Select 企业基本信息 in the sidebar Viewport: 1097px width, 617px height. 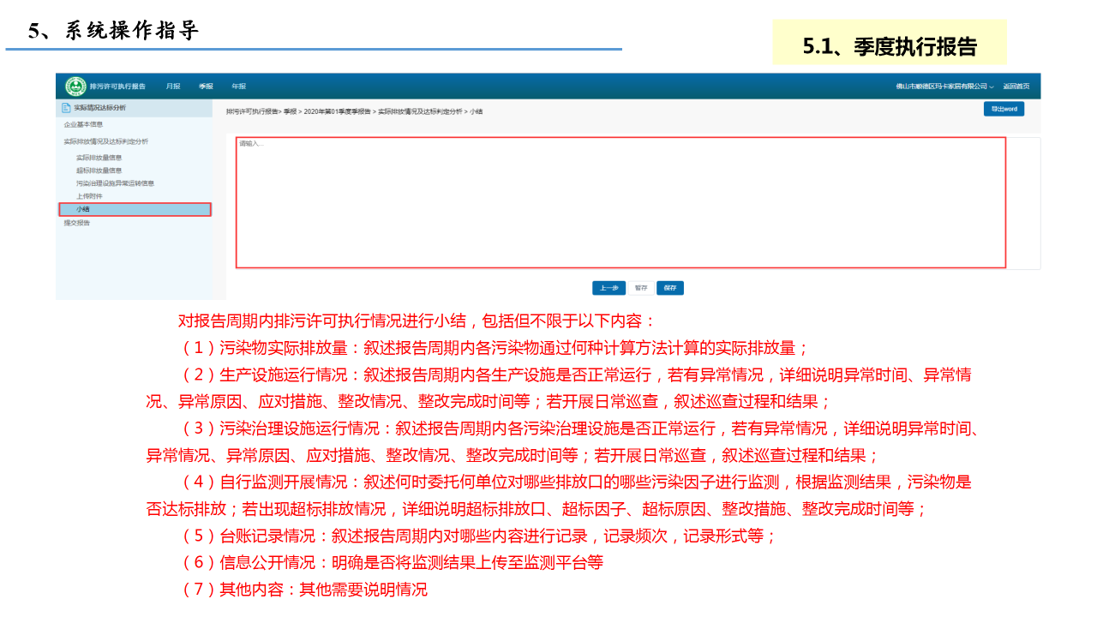83,125
